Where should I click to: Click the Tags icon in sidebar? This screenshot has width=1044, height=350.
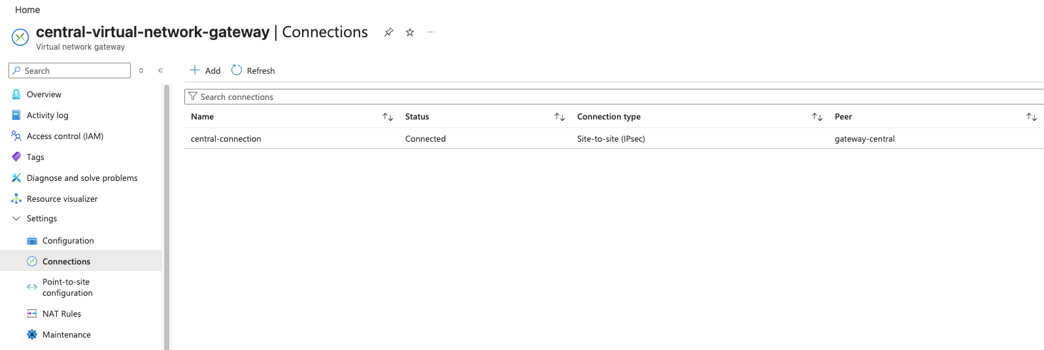(x=16, y=157)
